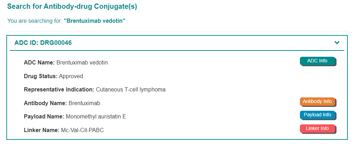Click the "You are searching for:" text
The image size is (352, 144).
coord(35,21)
